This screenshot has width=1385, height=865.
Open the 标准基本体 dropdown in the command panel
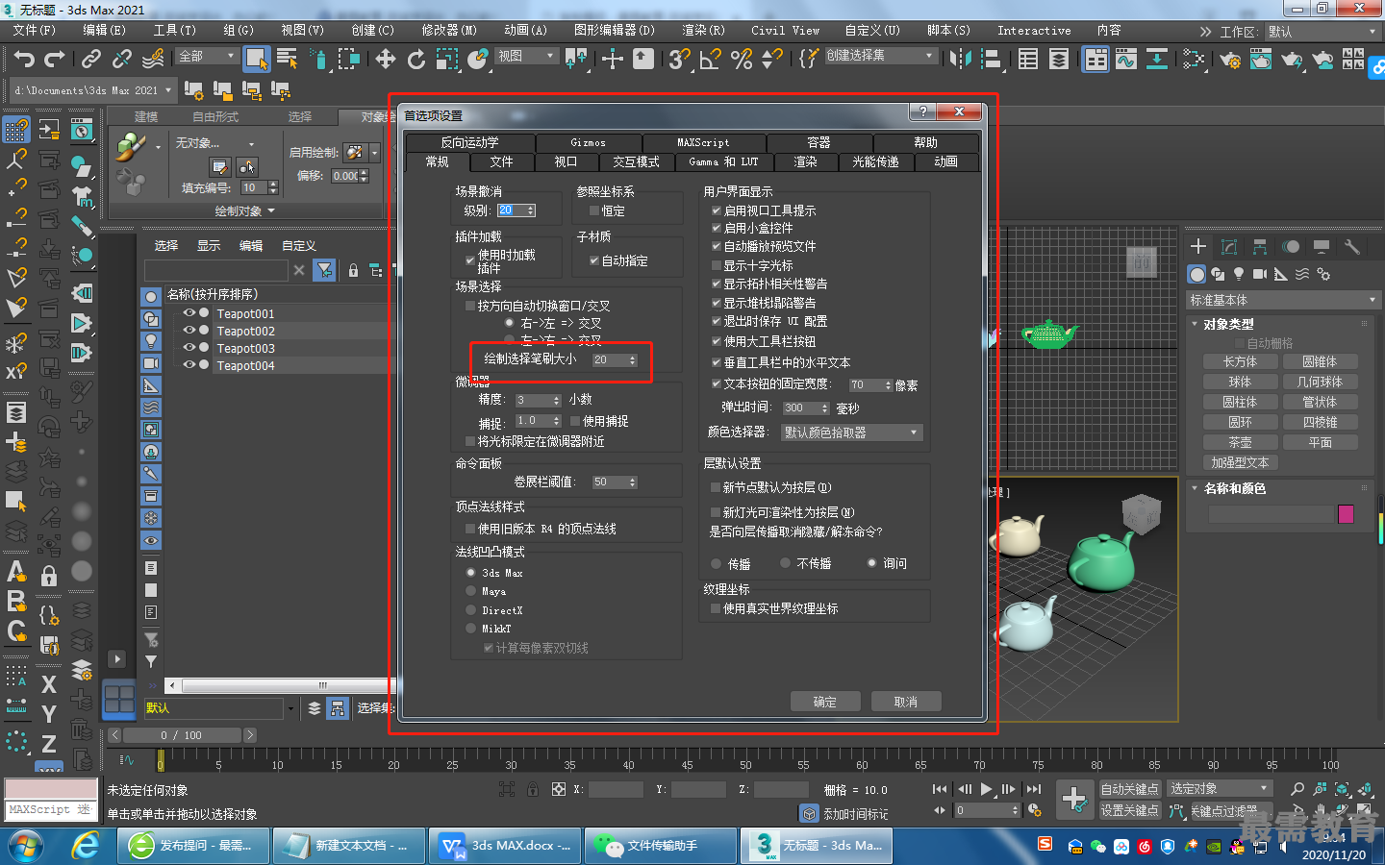(1283, 300)
